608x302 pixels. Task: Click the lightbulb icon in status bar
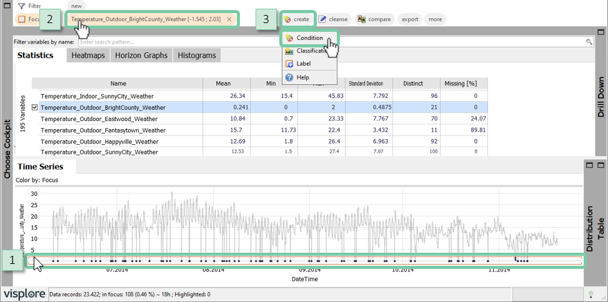(591, 294)
